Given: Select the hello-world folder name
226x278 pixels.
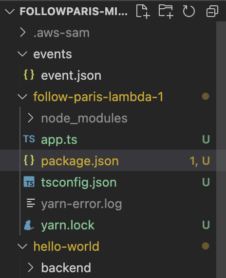Looking at the screenshot, I should (66, 246).
